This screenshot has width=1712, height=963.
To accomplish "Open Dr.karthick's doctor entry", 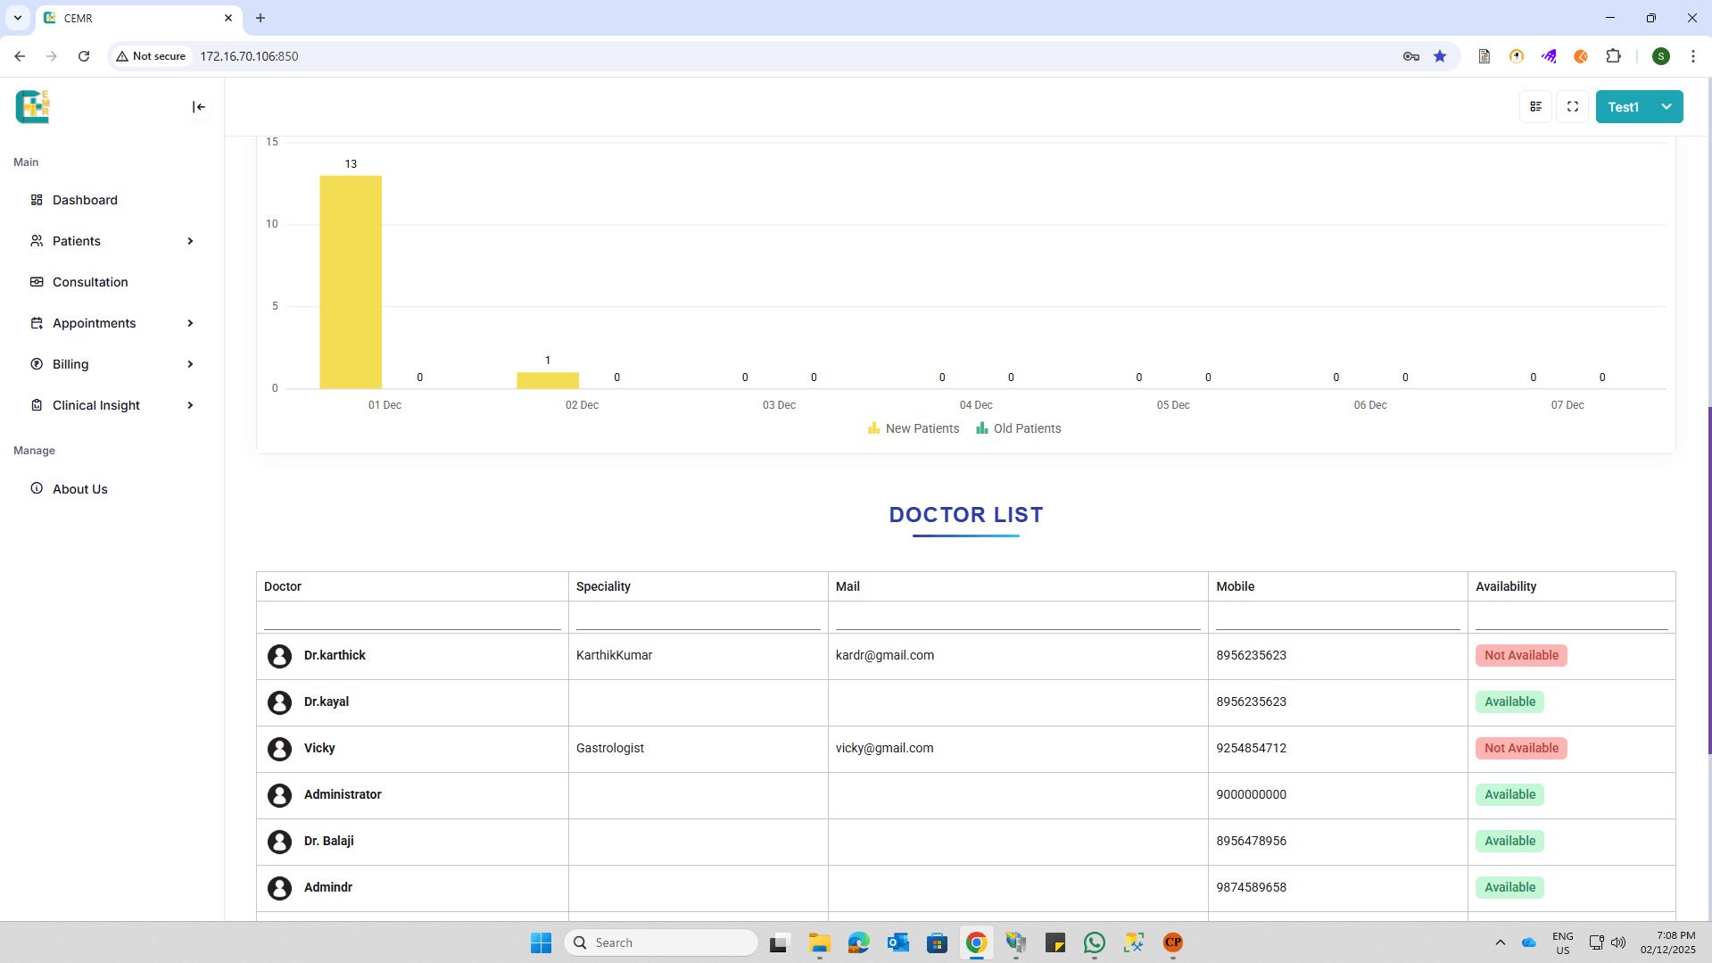I will 335,655.
